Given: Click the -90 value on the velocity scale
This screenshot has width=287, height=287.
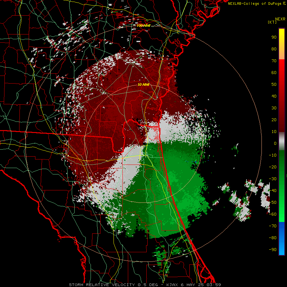Looking at the screenshot, I should tap(273, 250).
